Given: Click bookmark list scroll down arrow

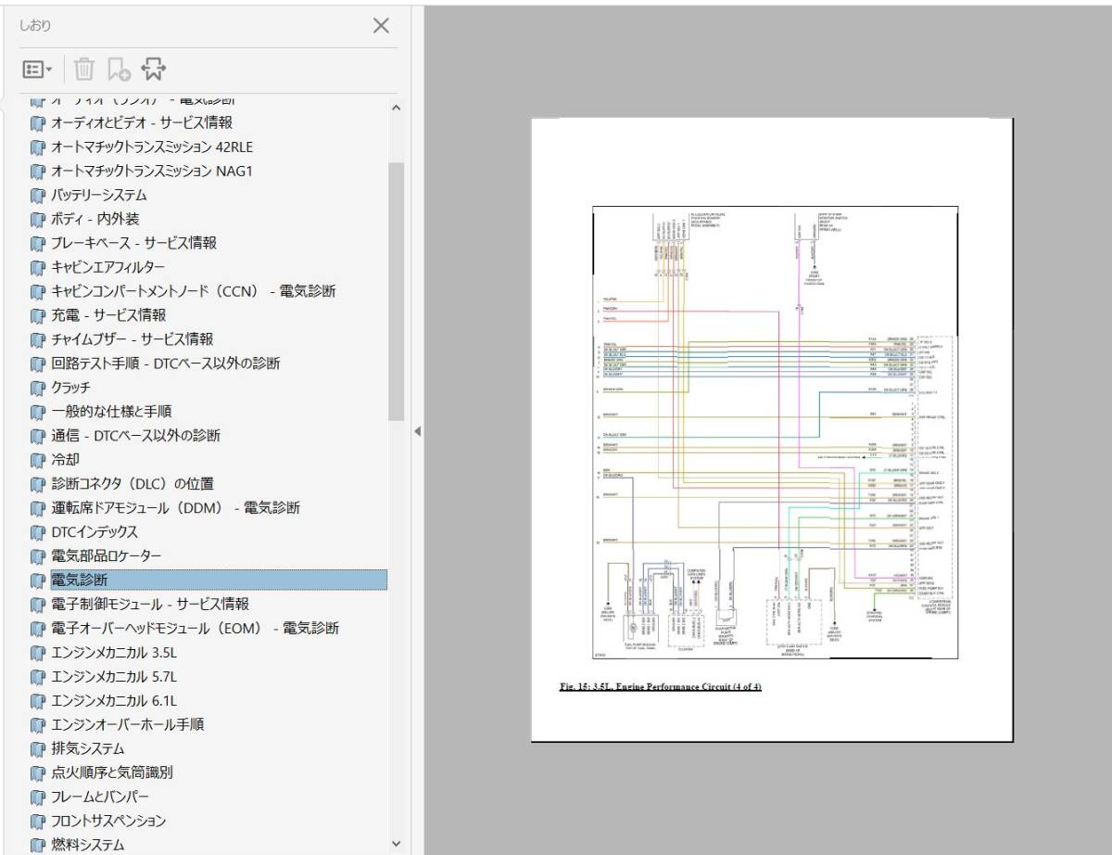Looking at the screenshot, I should tap(397, 844).
